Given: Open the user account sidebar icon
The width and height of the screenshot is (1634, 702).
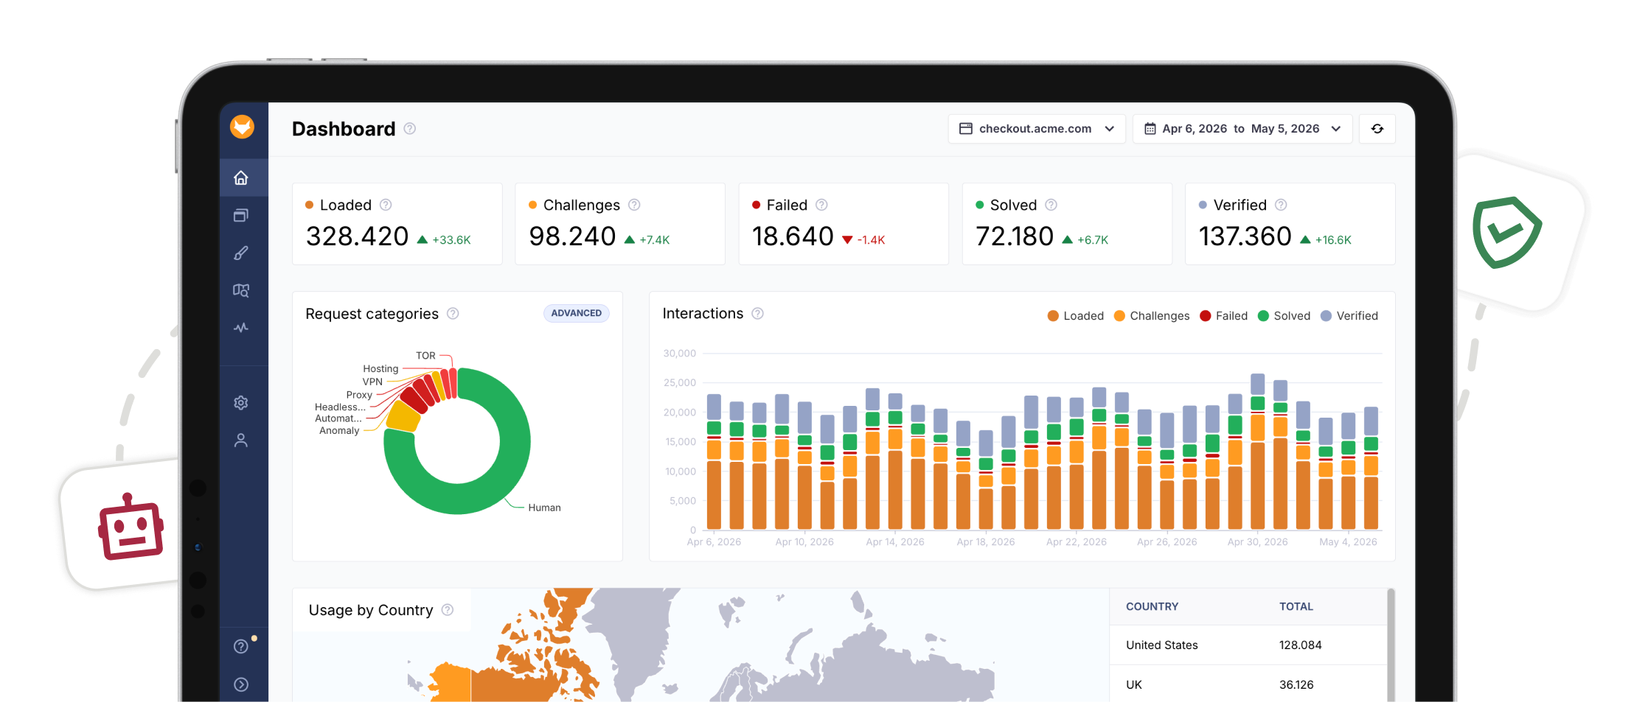Looking at the screenshot, I should pyautogui.click(x=241, y=440).
